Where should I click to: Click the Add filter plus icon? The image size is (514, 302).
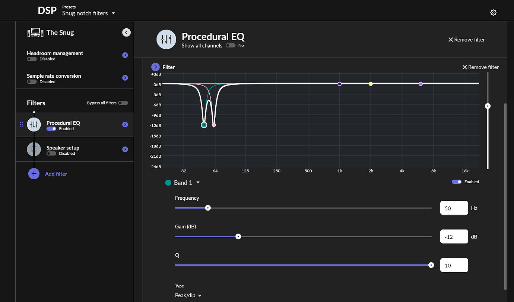pos(34,174)
